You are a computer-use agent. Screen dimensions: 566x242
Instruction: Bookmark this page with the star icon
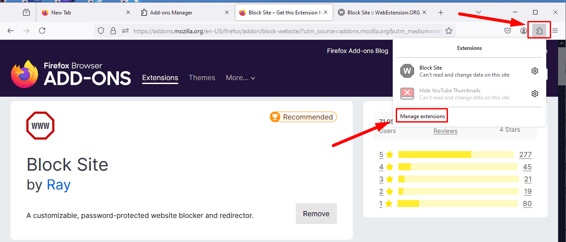pos(449,31)
